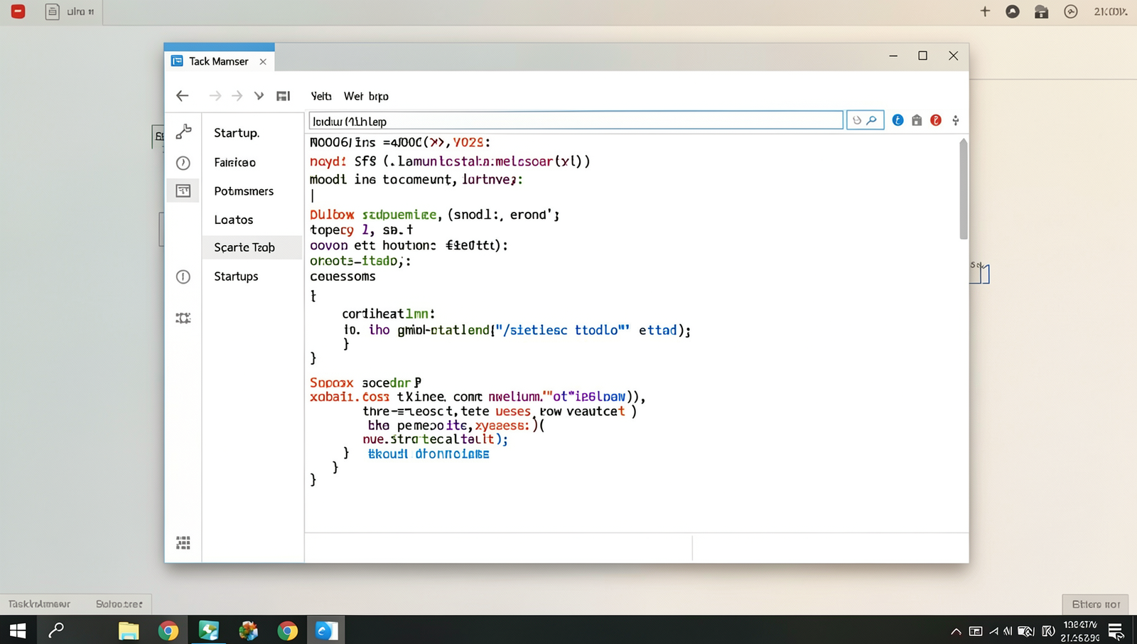
Task: Open the multicolor flower app in taskbar
Action: pos(248,630)
